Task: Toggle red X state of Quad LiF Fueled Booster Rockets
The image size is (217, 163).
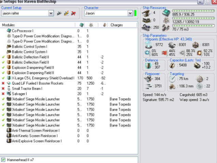Action: pyautogui.click(x=3, y=83)
